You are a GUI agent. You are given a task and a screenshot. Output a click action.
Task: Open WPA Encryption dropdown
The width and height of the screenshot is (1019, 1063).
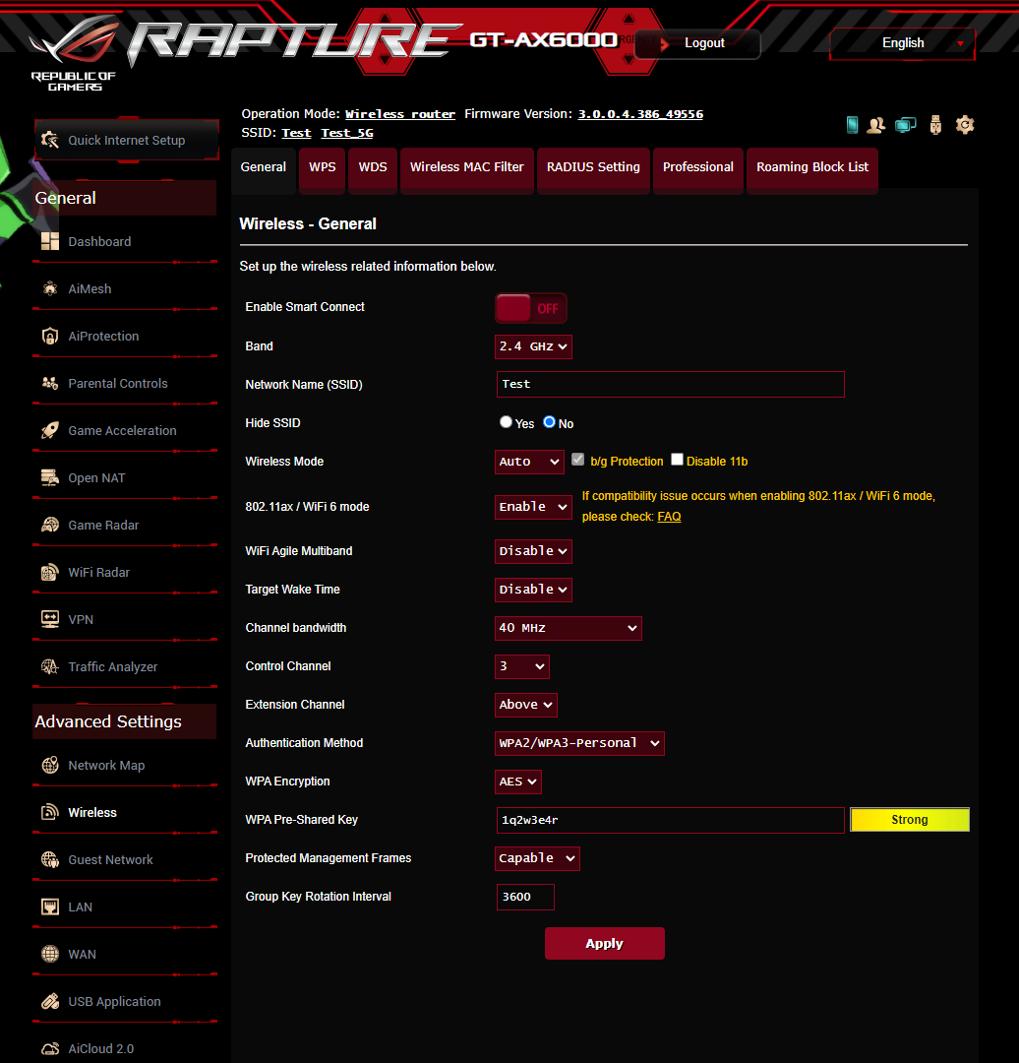coord(517,782)
